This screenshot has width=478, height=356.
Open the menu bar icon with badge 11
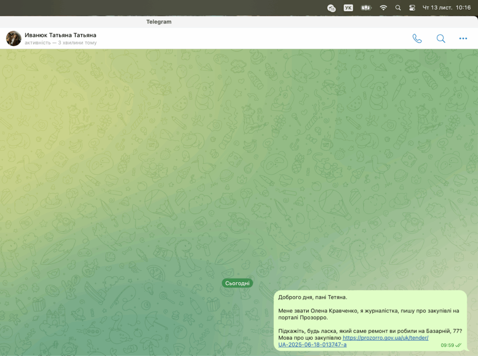click(331, 7)
